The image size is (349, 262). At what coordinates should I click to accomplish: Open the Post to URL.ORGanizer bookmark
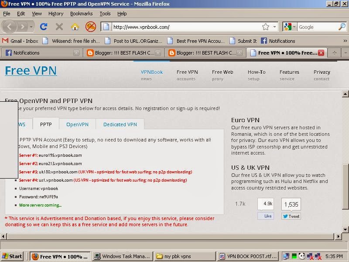click(x=133, y=41)
